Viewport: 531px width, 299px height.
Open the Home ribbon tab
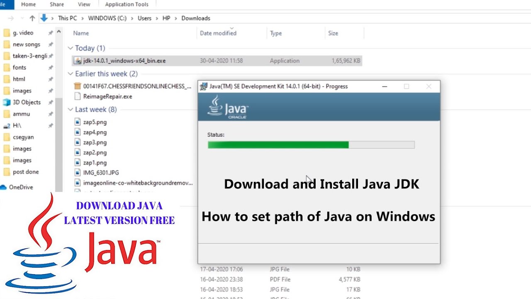[x=28, y=4]
